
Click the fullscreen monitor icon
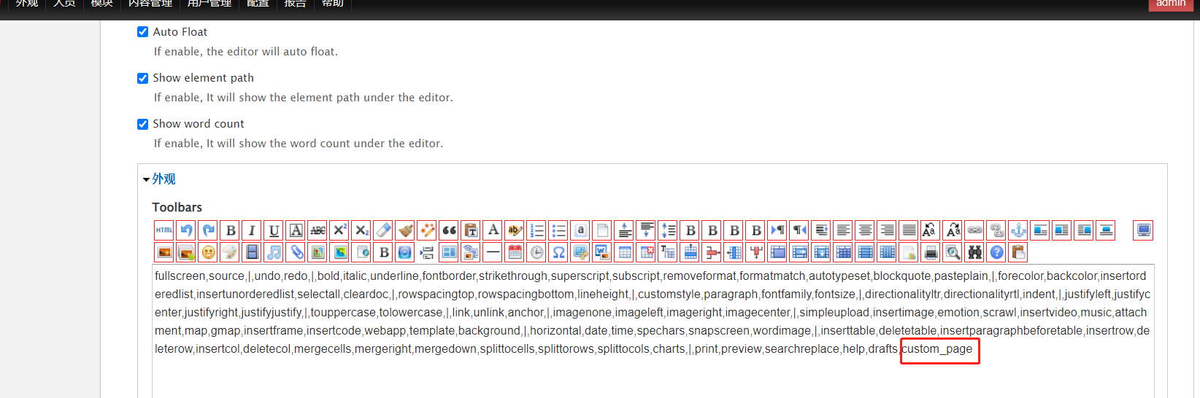coord(1143,230)
